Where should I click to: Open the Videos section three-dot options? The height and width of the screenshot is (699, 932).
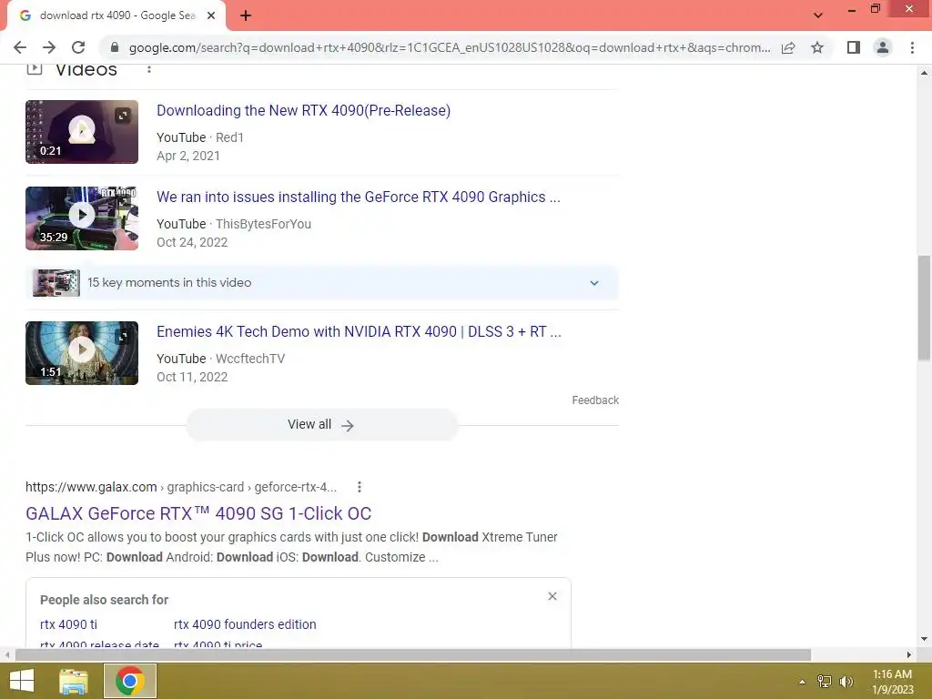[149, 69]
